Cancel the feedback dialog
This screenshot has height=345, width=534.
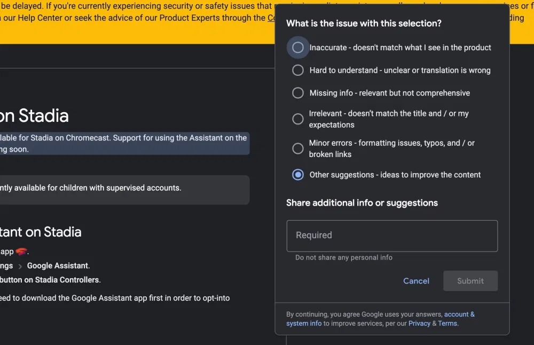click(x=416, y=281)
